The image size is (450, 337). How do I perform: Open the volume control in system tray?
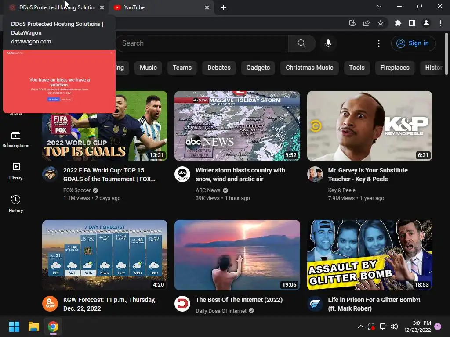(x=394, y=326)
